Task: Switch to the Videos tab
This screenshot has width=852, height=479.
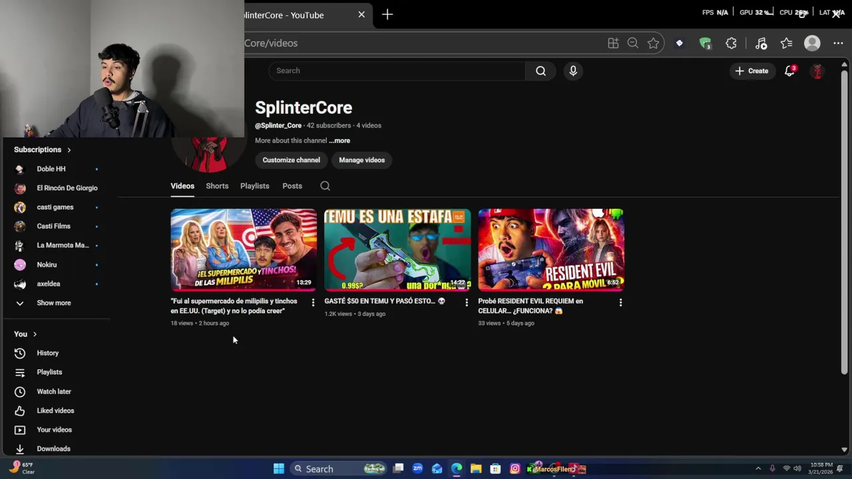Action: click(x=182, y=186)
